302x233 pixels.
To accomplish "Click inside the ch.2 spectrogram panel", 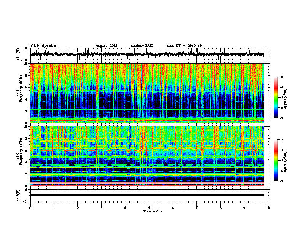I will pos(147,156).
